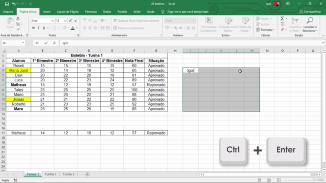Click the fill color paint bucket icon
The height and width of the screenshot is (183, 326).
coord(65,28)
